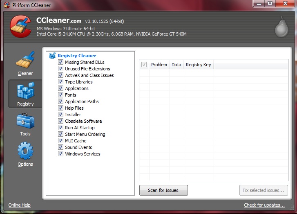Click the CCleaner title bar app icon
Image resolution: width=297 pixels, height=214 pixels.
(x=7, y=5)
